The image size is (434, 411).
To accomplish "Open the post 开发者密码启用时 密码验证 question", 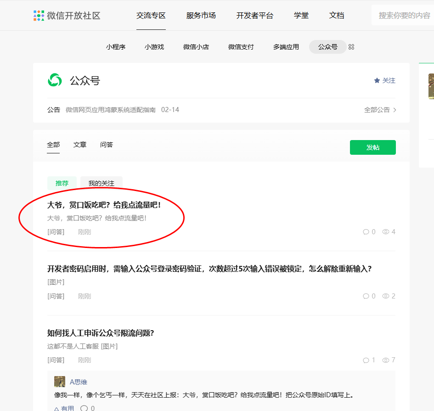I will [x=209, y=269].
